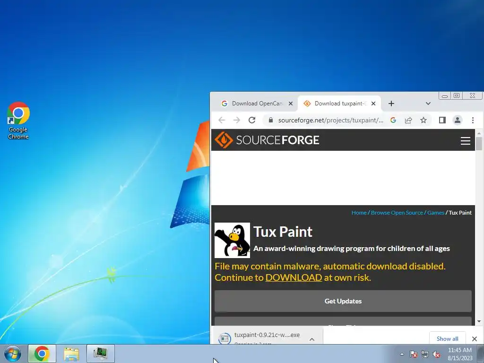
Task: Open Chrome's three-dot menu
Action: [473, 120]
